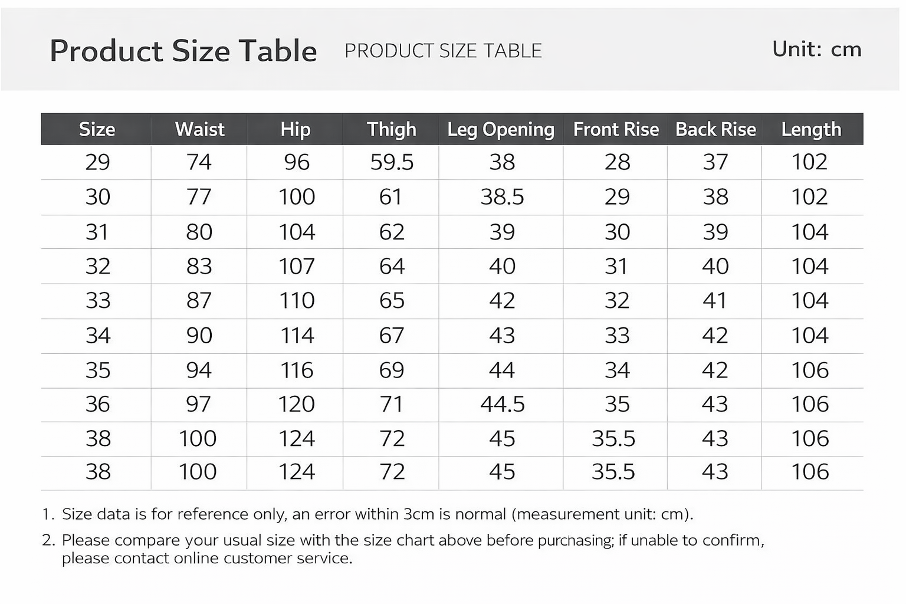Click the Hip column header
906x604 pixels.
coord(296,129)
